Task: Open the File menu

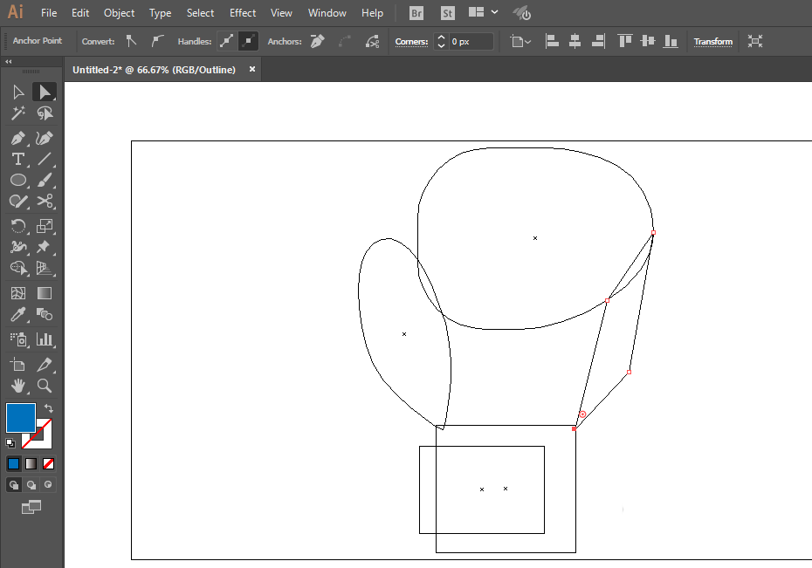Action: click(x=49, y=13)
